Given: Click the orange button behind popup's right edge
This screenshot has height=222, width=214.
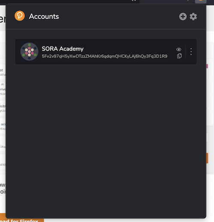Looking at the screenshot, I should (x=207, y=158).
